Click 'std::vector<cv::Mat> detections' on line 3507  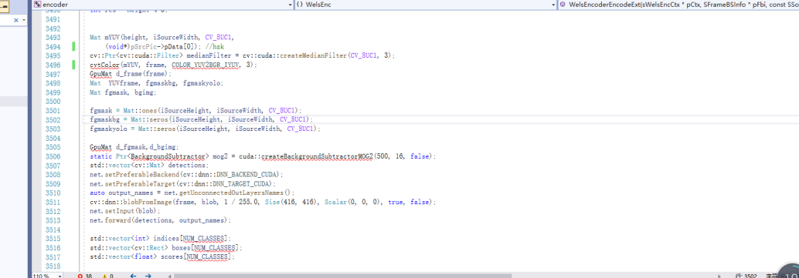click(x=148, y=166)
